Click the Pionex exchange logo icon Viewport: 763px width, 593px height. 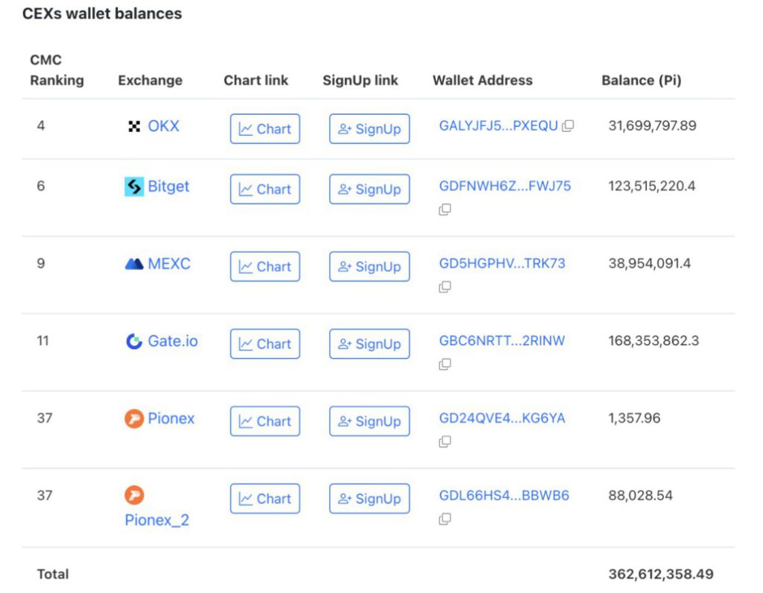pyautogui.click(x=134, y=418)
